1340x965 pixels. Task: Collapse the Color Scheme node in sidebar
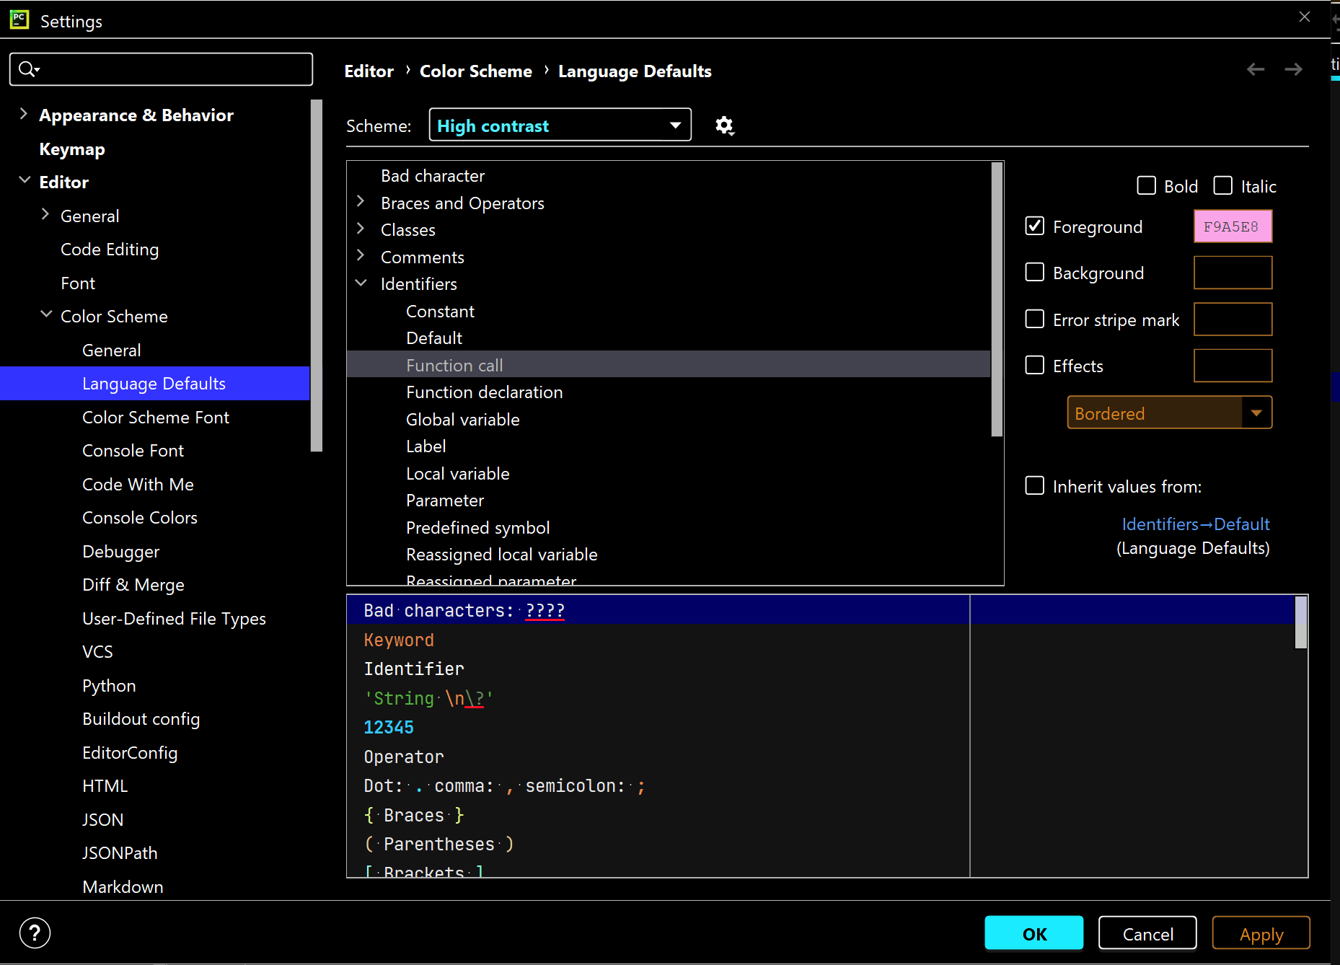click(46, 314)
